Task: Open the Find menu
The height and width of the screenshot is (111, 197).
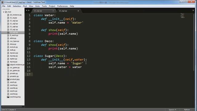Action: [25, 6]
